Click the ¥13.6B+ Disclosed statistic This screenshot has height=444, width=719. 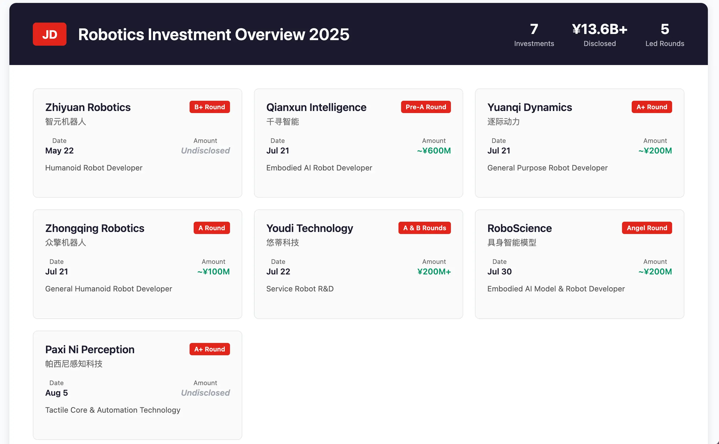click(x=599, y=35)
